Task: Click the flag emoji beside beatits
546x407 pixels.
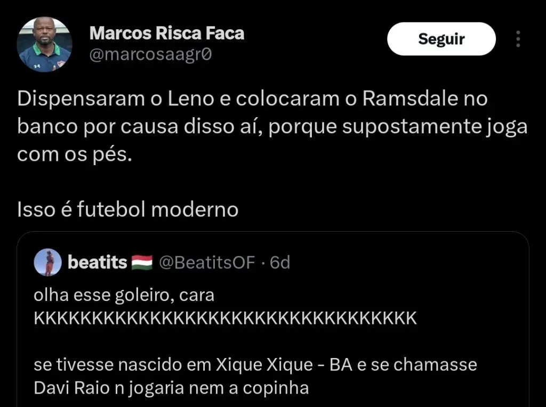Action: [141, 263]
